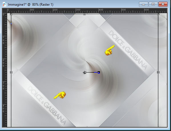The width and height of the screenshot is (171, 131).
Task: Click the 500 mark on horizontal ruler
Action: (124, 10)
